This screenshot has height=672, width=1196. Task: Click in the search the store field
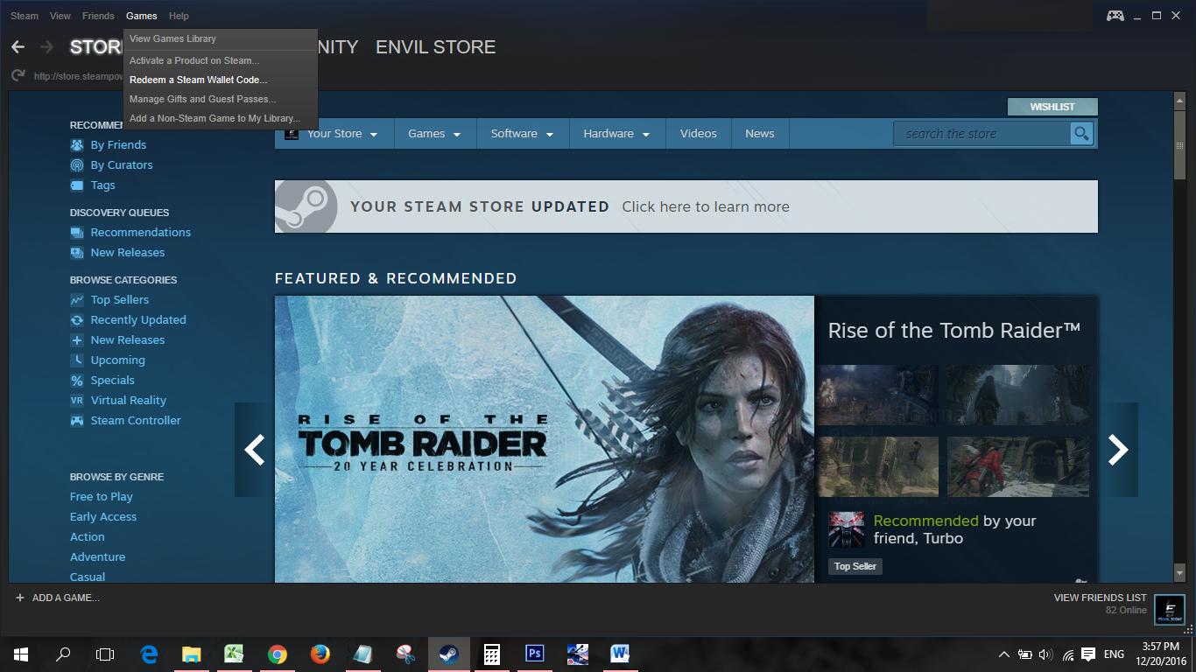click(x=982, y=134)
